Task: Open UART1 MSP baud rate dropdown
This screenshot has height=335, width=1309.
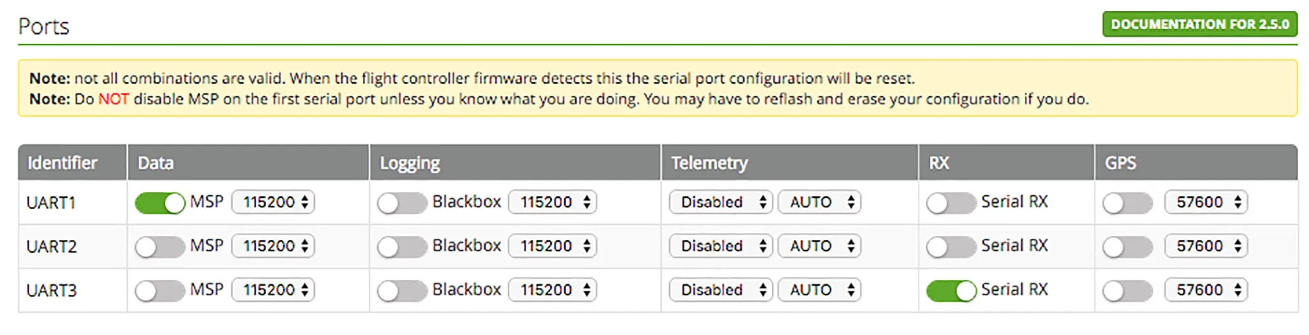Action: [273, 202]
